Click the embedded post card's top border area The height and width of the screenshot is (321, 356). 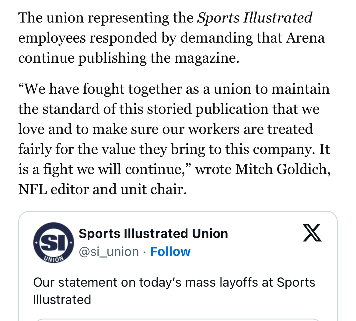tap(178, 212)
